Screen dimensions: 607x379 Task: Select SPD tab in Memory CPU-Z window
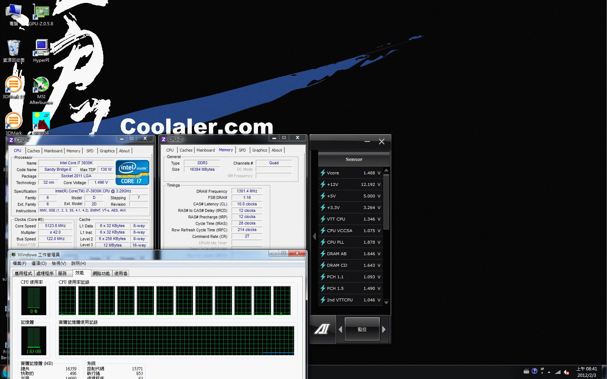tap(242, 150)
